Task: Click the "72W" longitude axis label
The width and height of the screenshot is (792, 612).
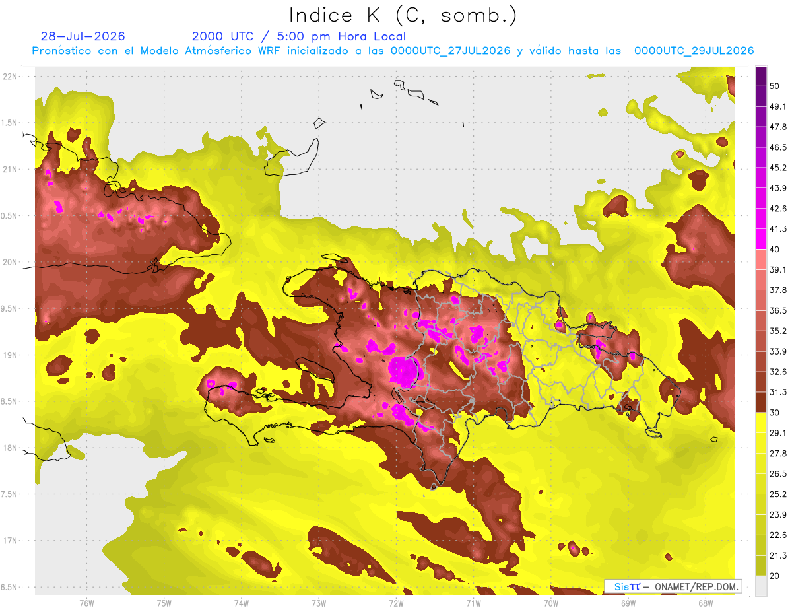Action: [396, 603]
